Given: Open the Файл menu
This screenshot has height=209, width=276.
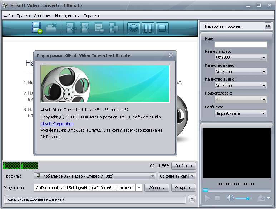Looking at the screenshot, I should [8, 16].
